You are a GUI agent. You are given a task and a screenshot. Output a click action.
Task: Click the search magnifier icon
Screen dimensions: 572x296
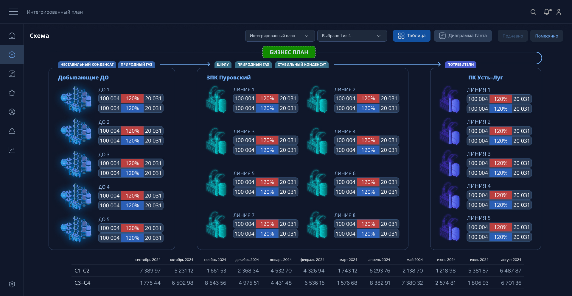[533, 12]
